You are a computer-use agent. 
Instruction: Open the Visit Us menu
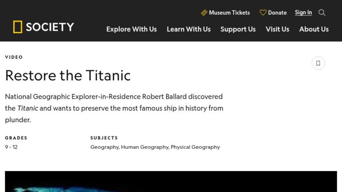coord(277,29)
